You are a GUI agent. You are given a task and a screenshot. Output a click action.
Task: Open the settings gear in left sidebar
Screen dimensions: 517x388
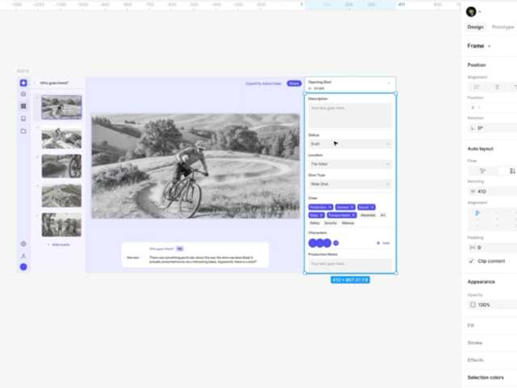(23, 243)
